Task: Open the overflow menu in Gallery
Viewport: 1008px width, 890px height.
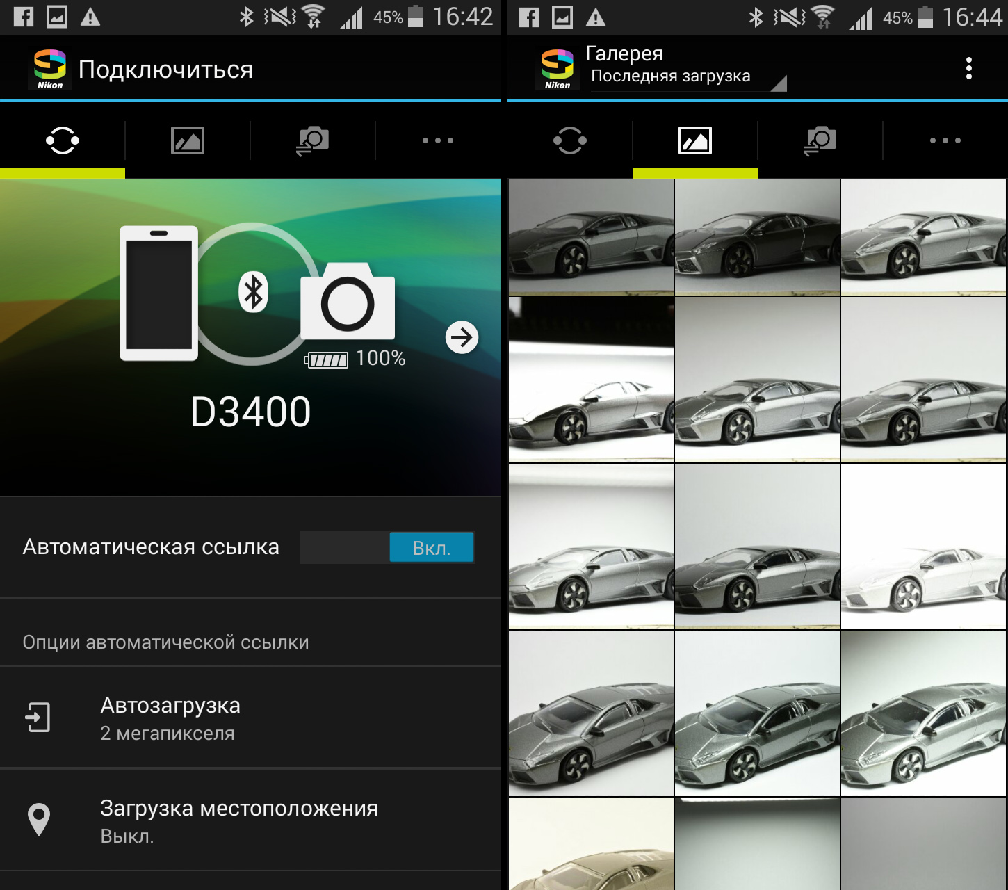Action: click(x=969, y=68)
